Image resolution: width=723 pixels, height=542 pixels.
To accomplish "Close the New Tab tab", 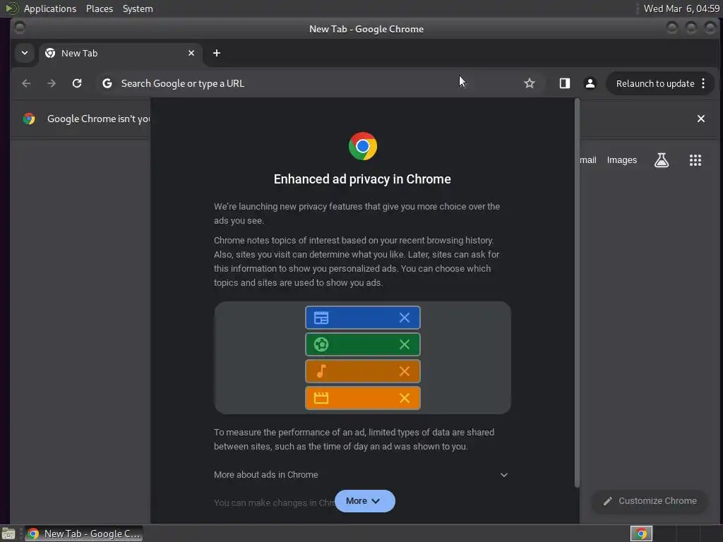I will tap(191, 53).
